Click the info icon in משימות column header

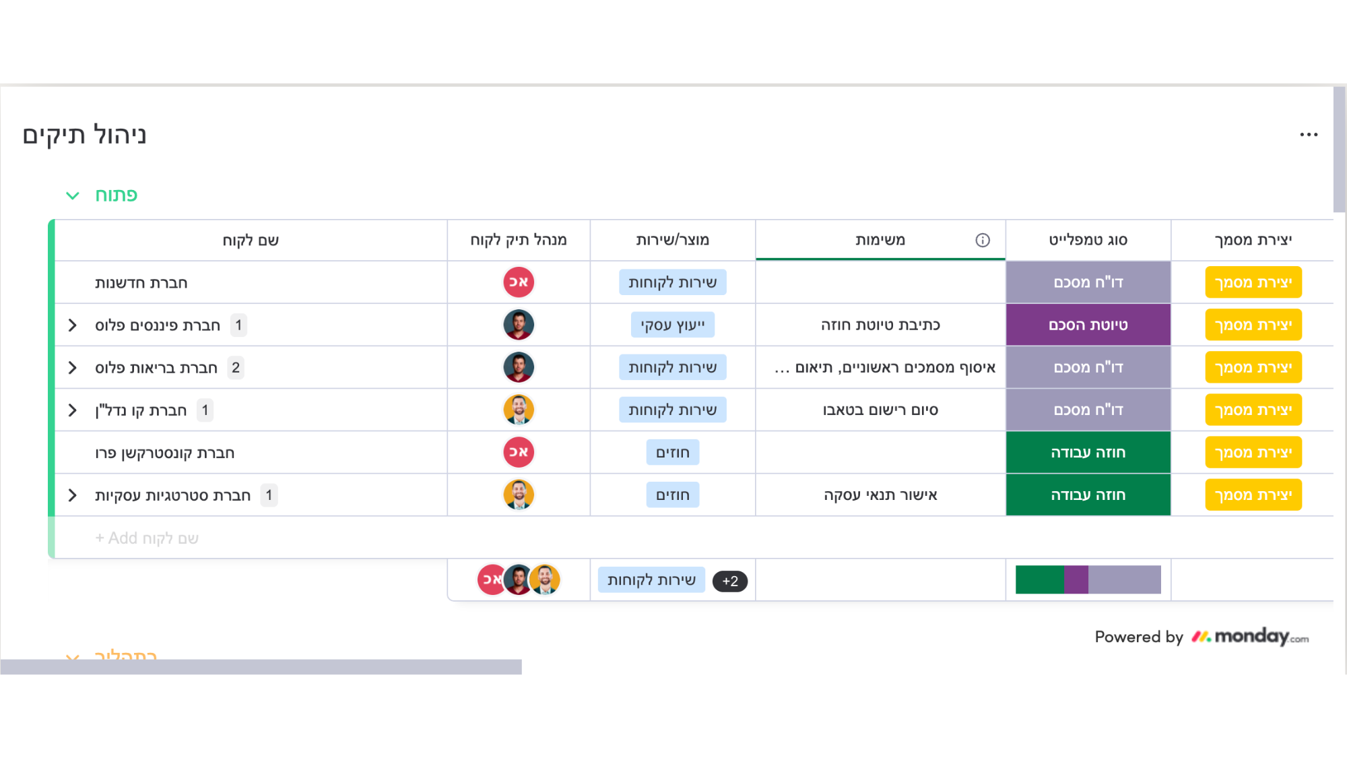click(x=983, y=241)
